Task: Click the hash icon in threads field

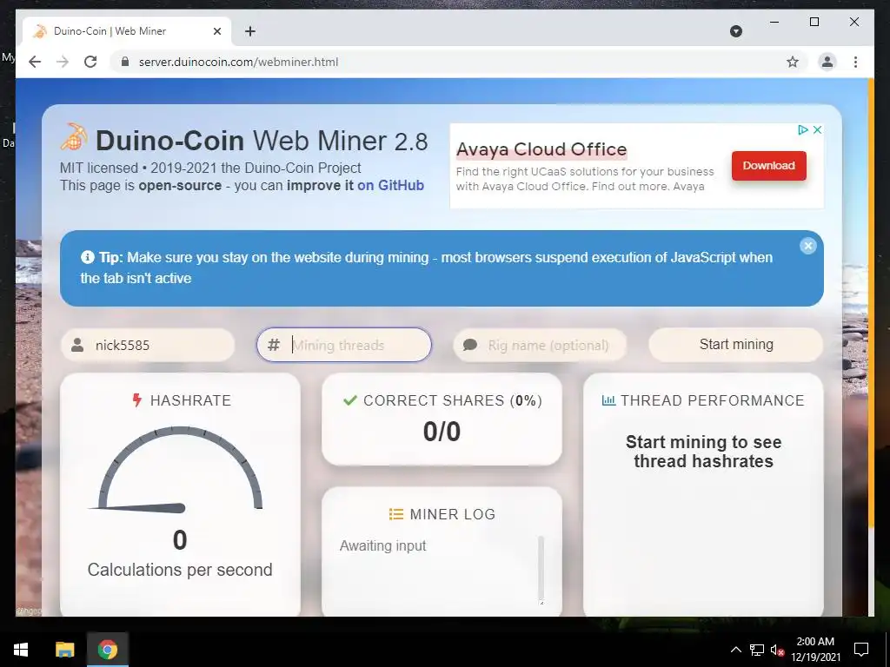Action: pos(274,345)
